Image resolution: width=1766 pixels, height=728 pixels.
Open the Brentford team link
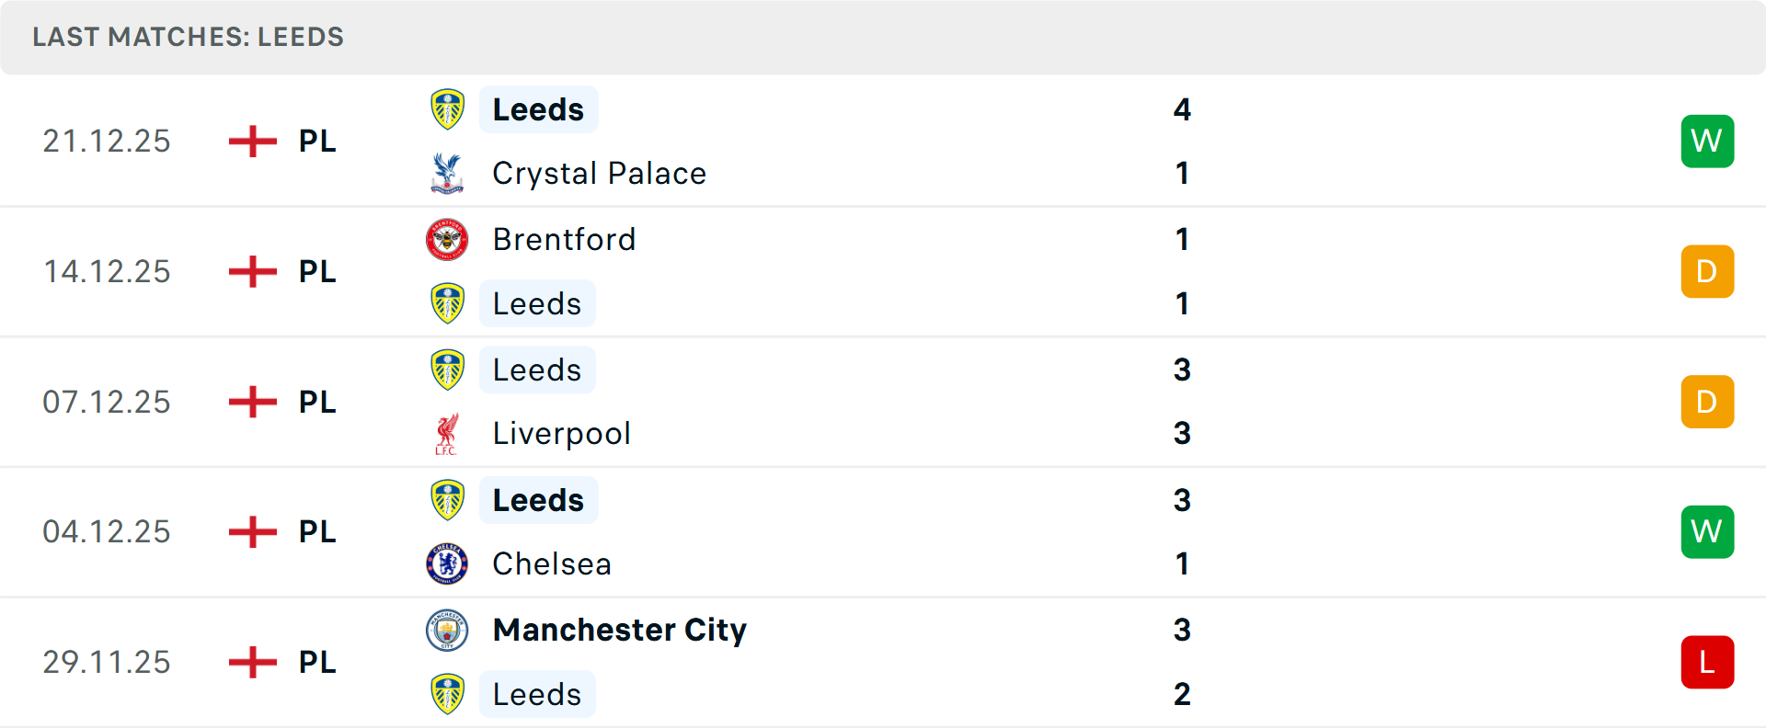click(x=564, y=240)
